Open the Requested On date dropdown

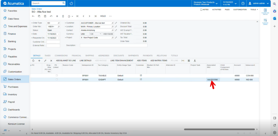pos(59,38)
